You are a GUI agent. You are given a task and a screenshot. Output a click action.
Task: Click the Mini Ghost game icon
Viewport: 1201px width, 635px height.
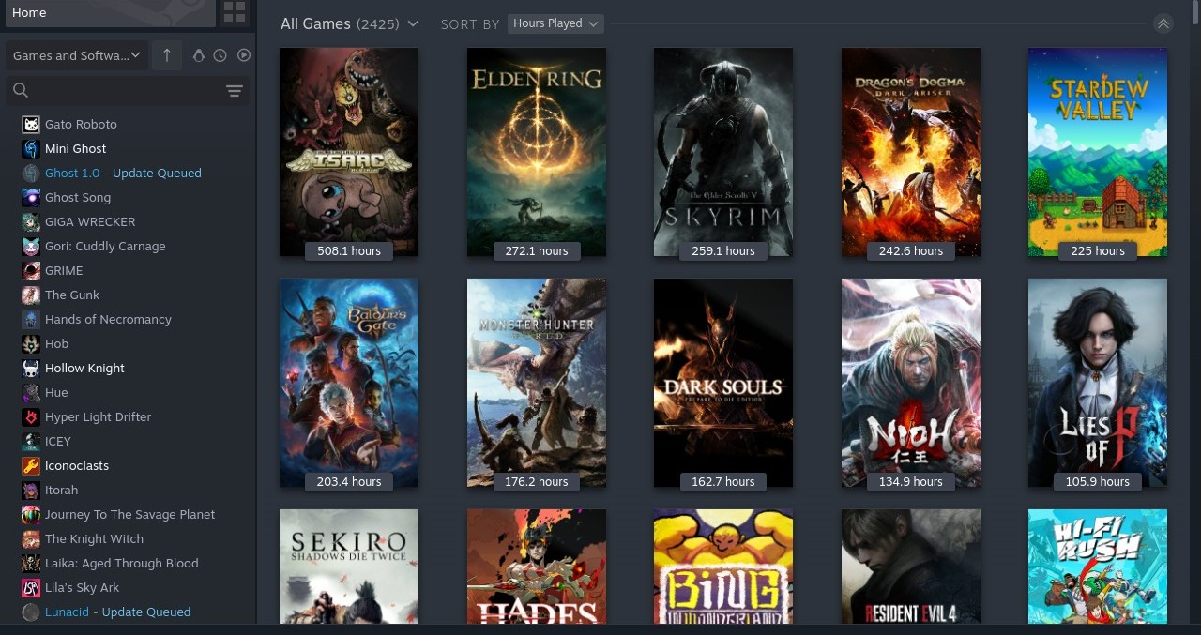point(31,148)
